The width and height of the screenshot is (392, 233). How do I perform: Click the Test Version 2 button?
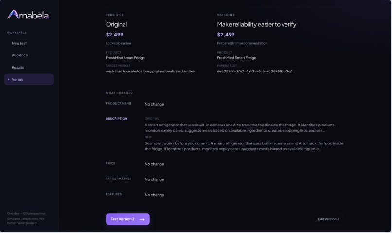[x=128, y=219]
